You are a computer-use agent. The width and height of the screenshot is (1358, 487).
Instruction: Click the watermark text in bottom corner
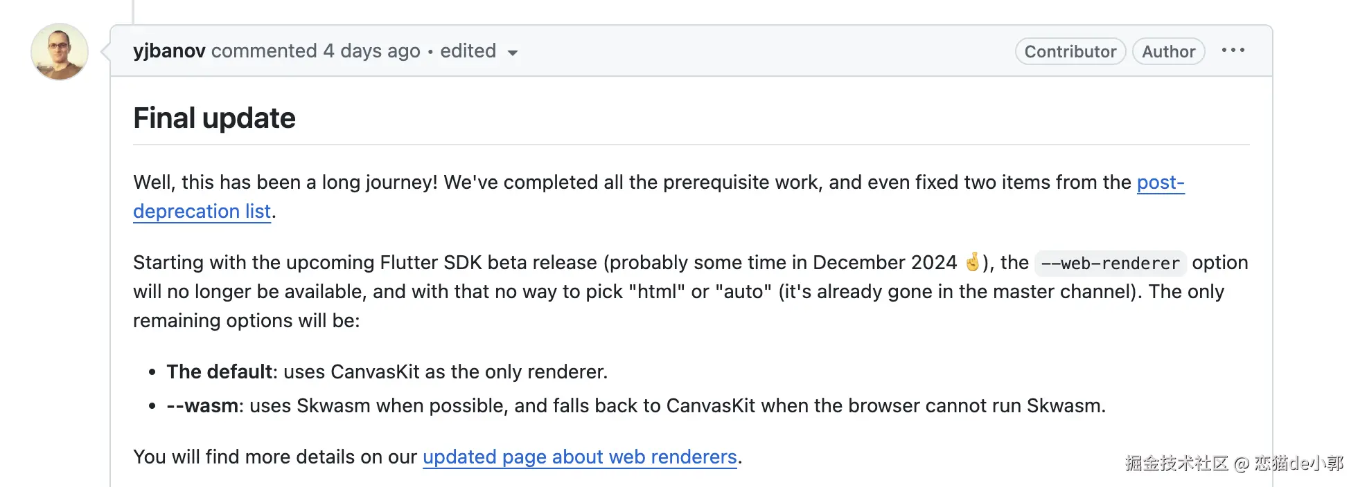[1233, 463]
